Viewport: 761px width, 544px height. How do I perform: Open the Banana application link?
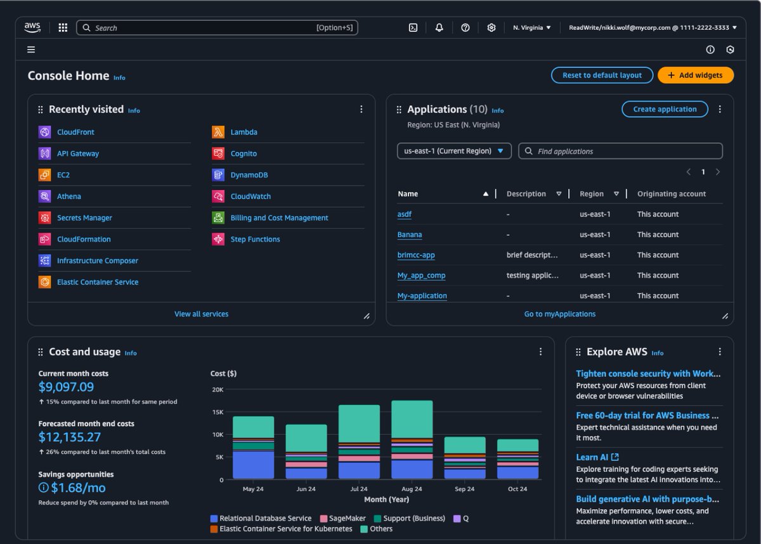pyautogui.click(x=410, y=235)
